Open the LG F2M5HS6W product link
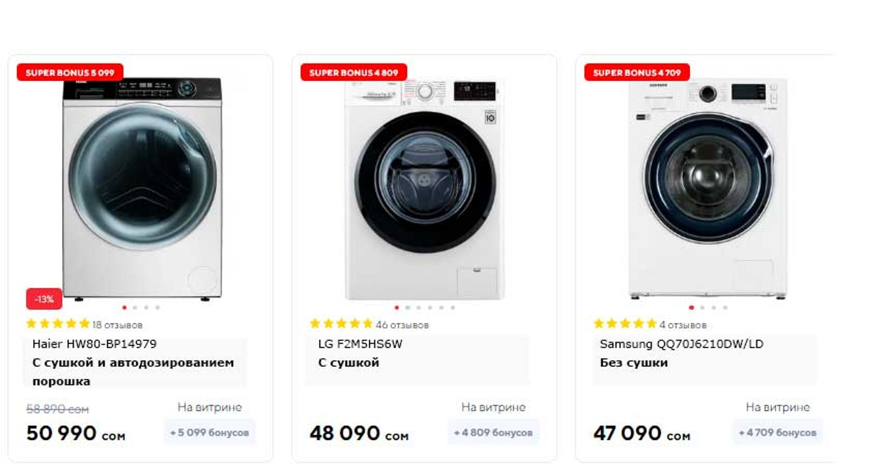 tap(360, 344)
